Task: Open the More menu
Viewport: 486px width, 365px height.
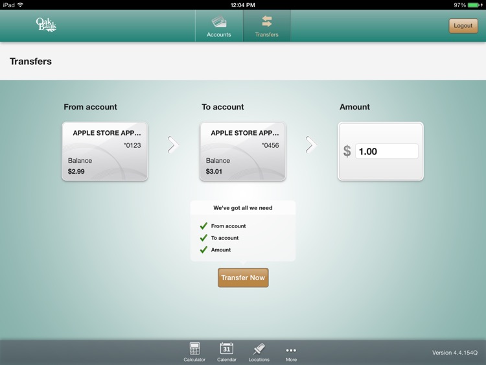Action: pos(291,354)
